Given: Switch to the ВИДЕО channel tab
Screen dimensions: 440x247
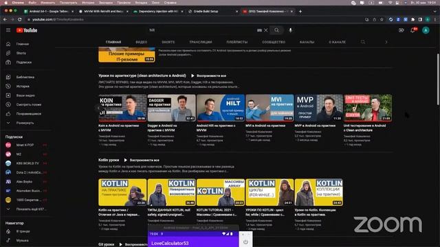Looking at the screenshot, I should [142, 42].
